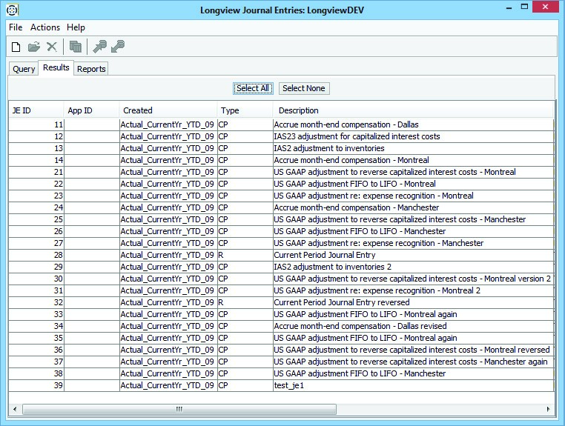Click the post pin icon with up-right arrow

(99, 47)
